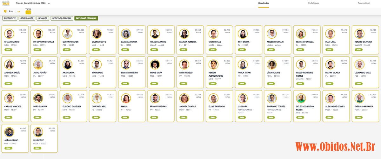Image resolution: width=381 pixels, height=159 pixels.
Task: Select the Andrea Dantas candidate name
Action: point(188,106)
